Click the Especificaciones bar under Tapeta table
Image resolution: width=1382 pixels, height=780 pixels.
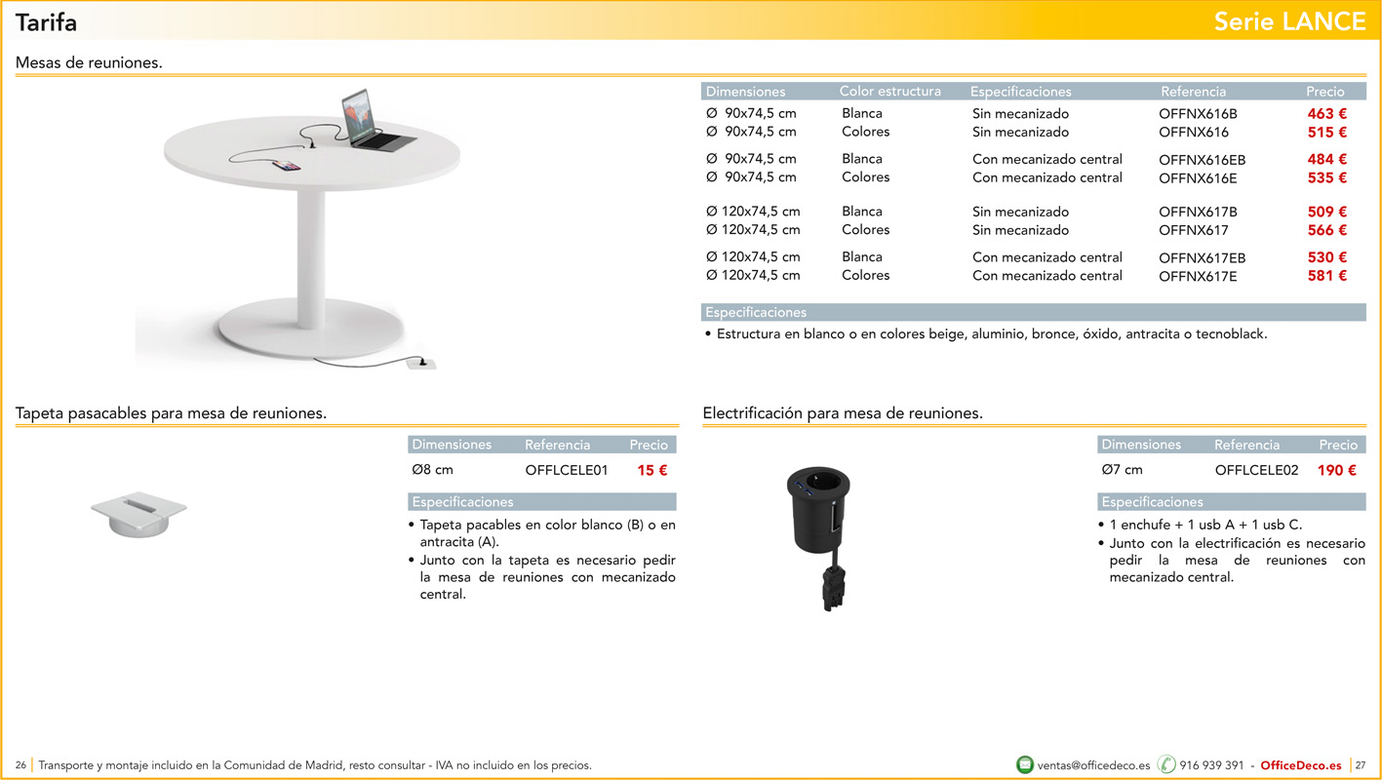pos(542,502)
